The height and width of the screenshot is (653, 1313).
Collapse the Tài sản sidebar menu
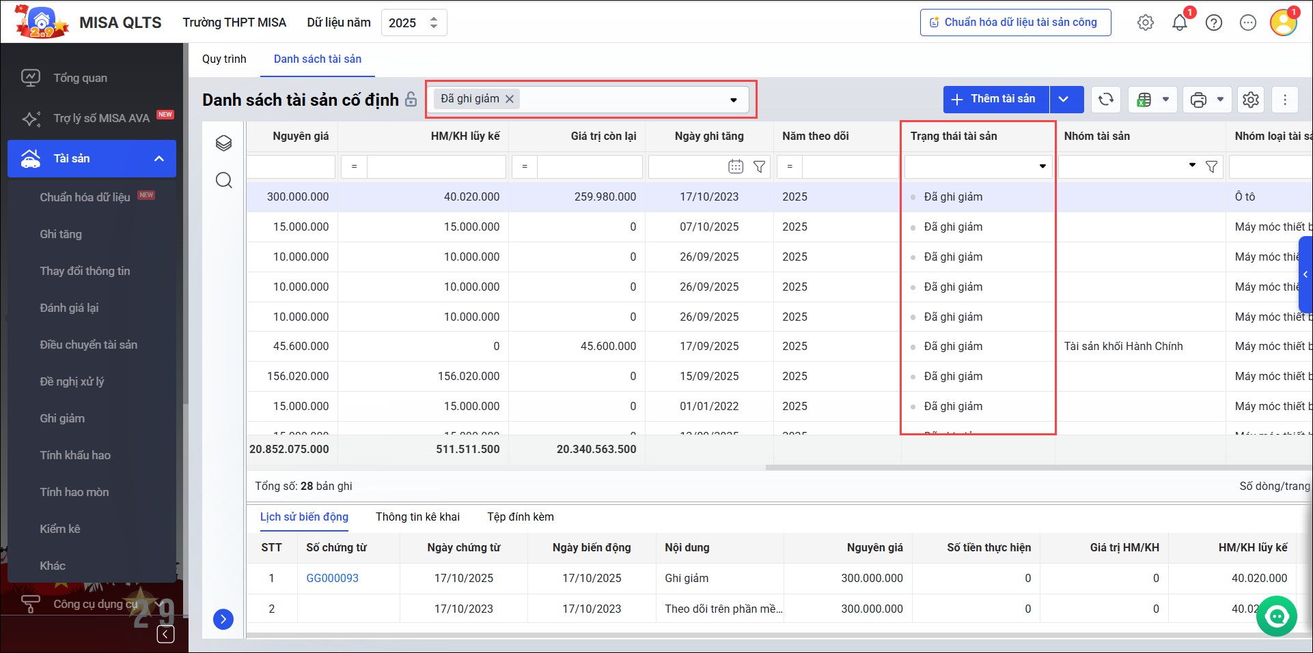[x=159, y=158]
